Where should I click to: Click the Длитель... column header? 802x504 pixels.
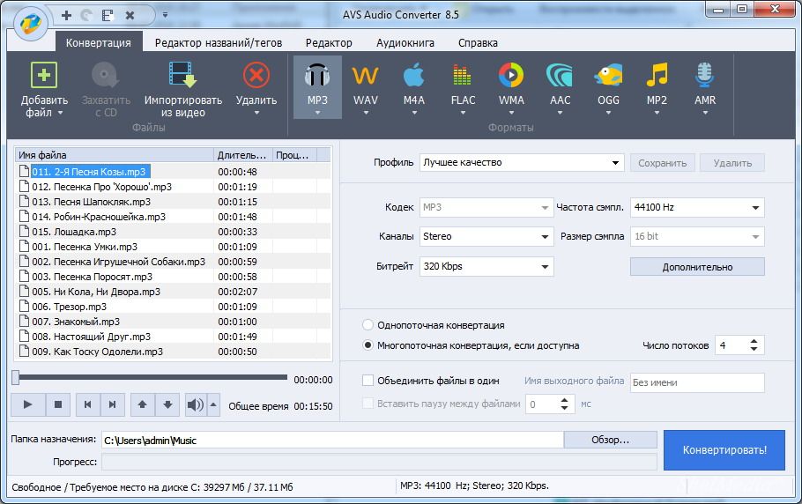coord(243,155)
